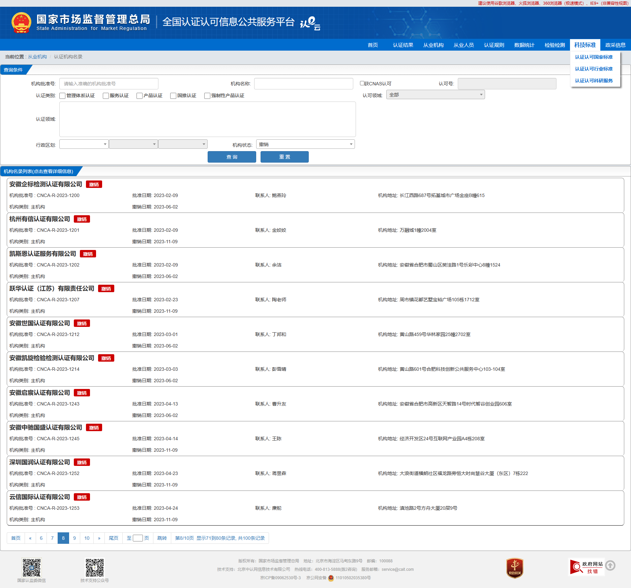This screenshot has width=631, height=588.
Task: Click the 京公网安备 police badge icon
Action: 331,578
